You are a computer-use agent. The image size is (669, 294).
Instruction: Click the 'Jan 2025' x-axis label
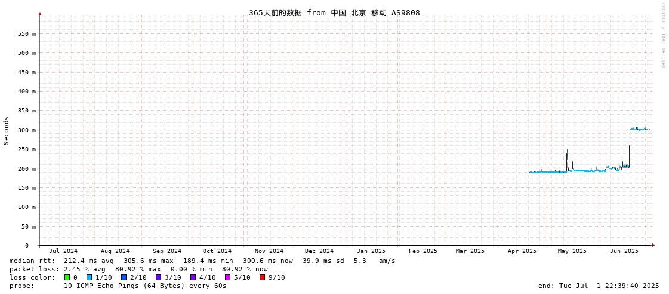click(x=371, y=251)
